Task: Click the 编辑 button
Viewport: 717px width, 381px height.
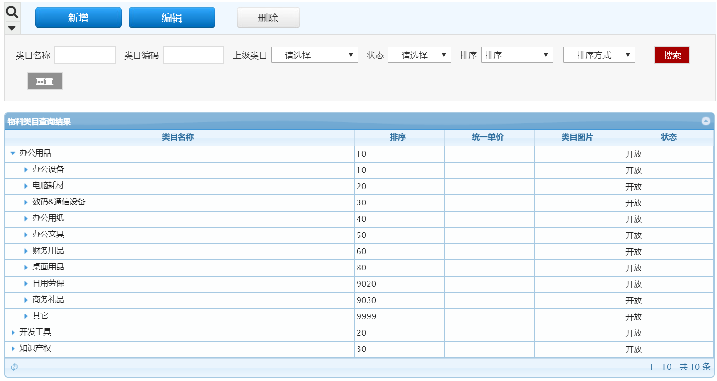Action: (172, 18)
